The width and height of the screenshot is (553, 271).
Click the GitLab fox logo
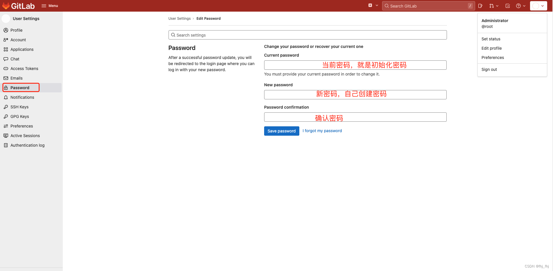pos(6,6)
